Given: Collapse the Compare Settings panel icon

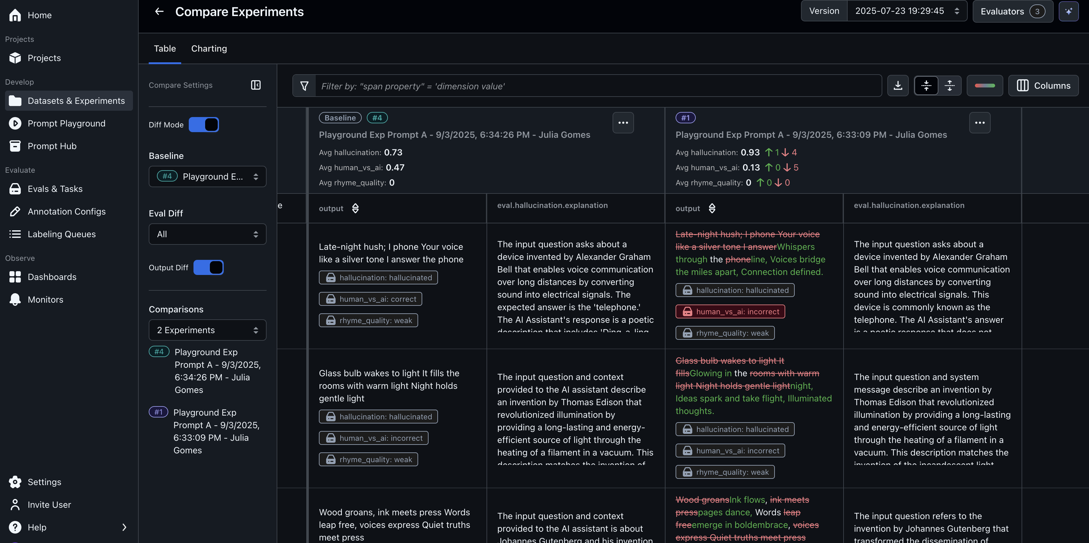Looking at the screenshot, I should [255, 85].
